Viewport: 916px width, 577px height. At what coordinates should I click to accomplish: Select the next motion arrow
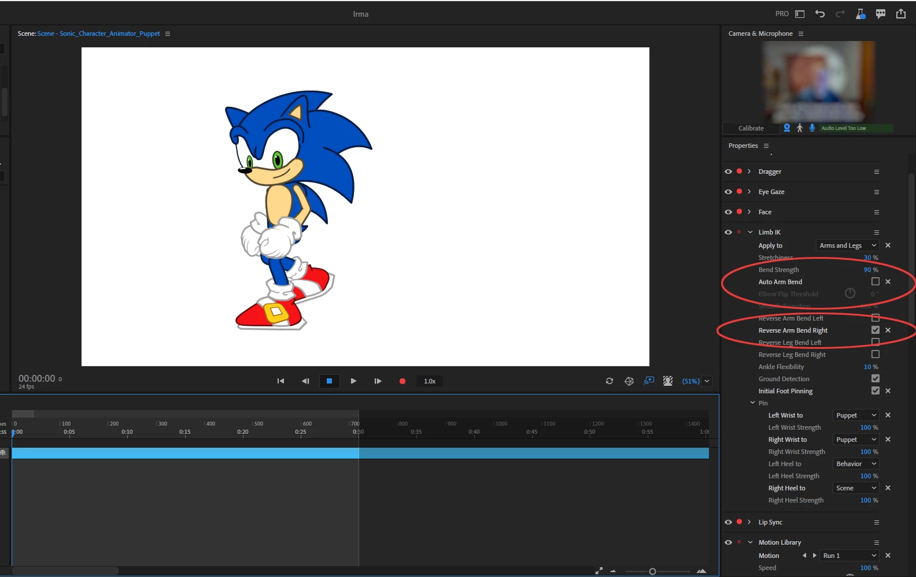(814, 556)
